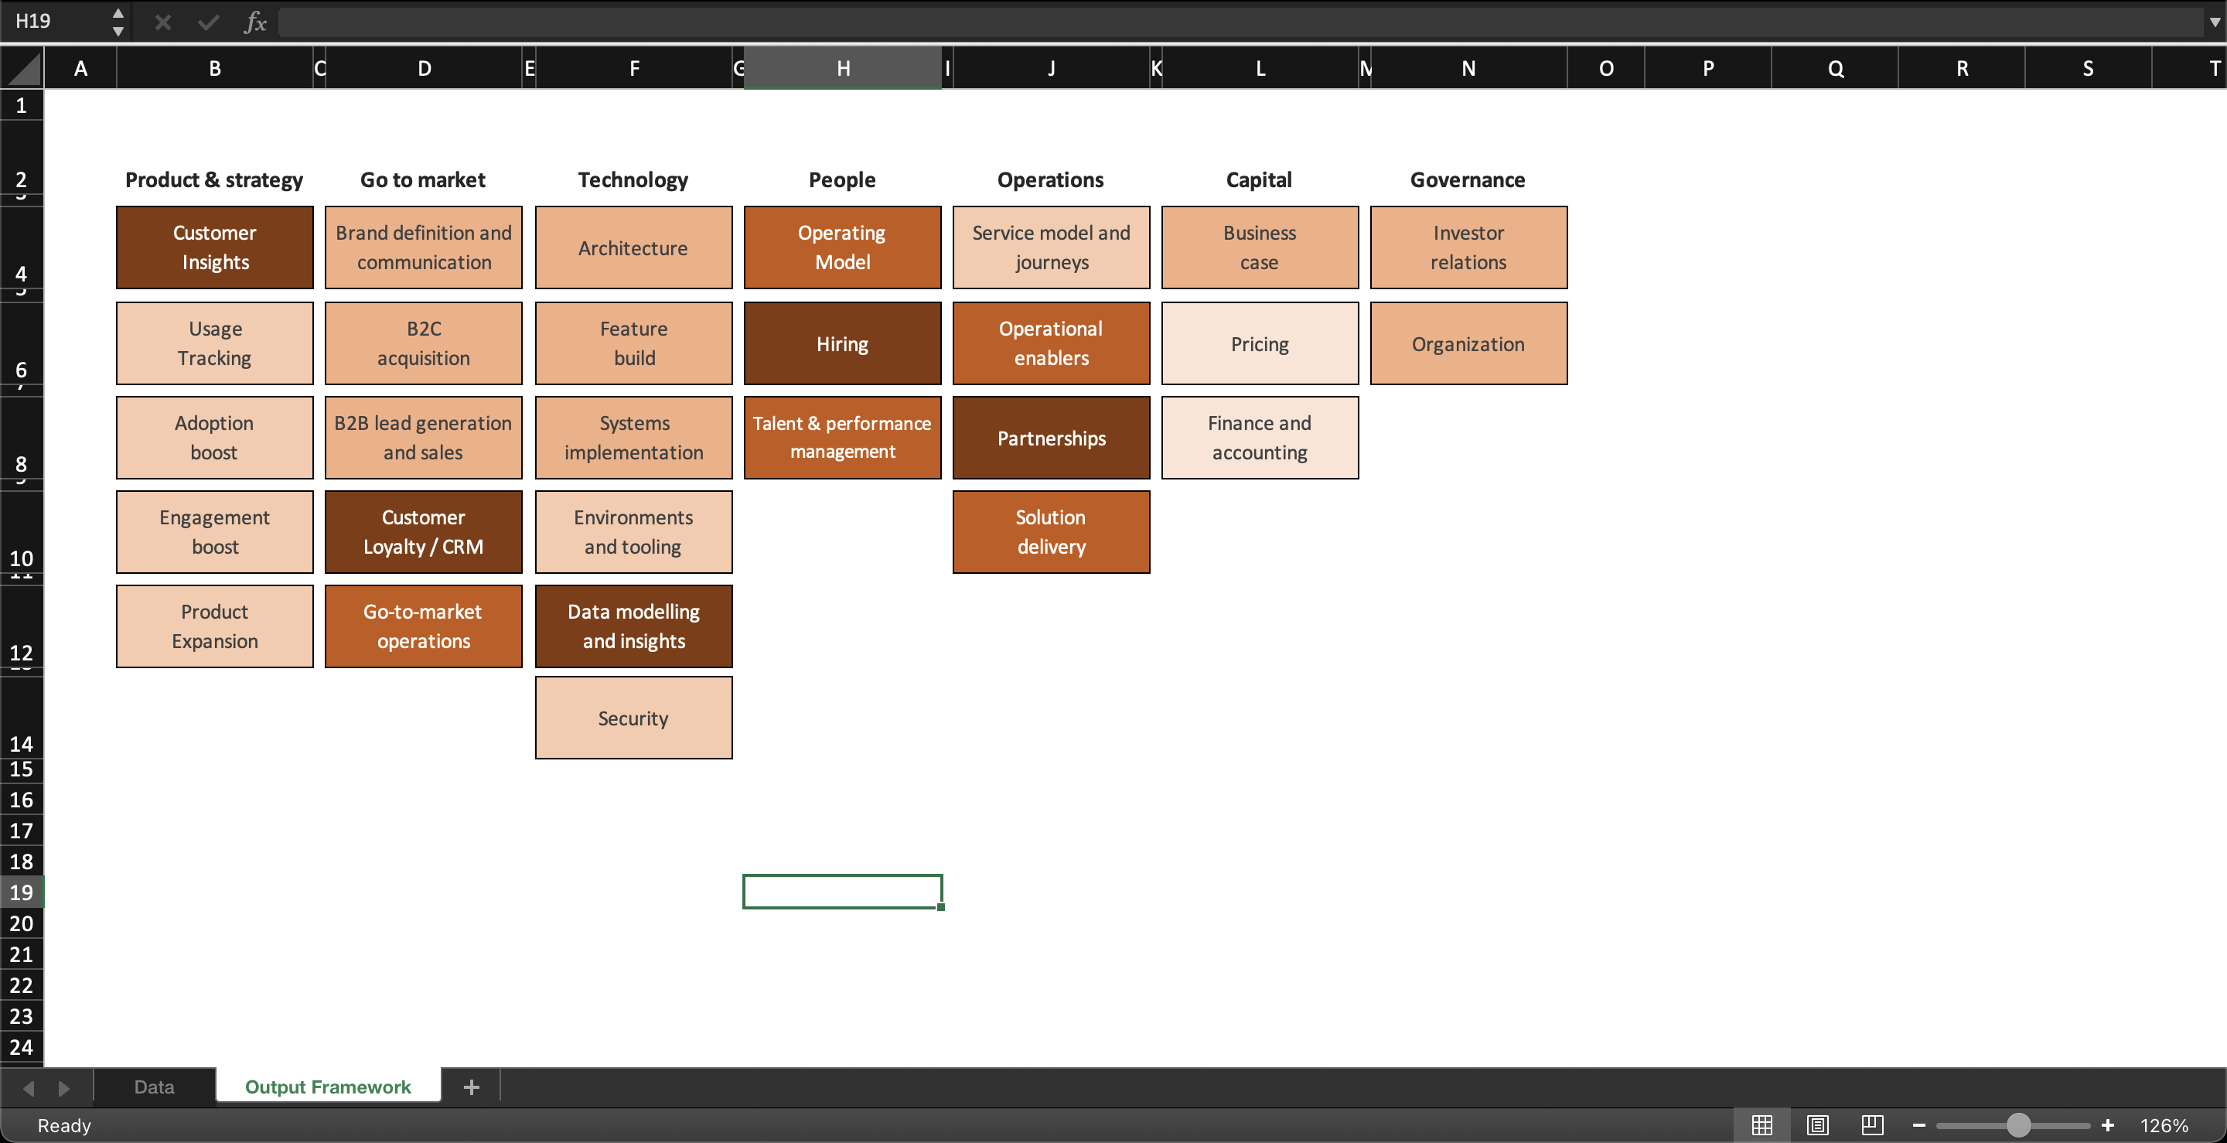Screen dimensions: 2227x1143
Task: Click the Environments and tooling box
Action: [634, 532]
